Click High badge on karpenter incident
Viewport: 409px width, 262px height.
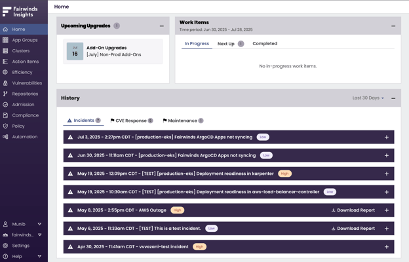pos(284,174)
